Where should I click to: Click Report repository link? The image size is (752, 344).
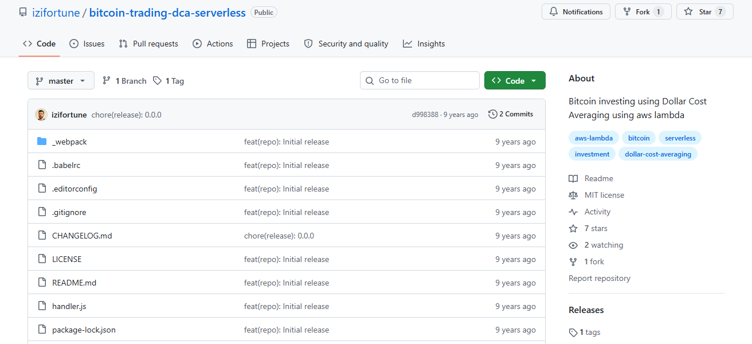pyautogui.click(x=600, y=278)
